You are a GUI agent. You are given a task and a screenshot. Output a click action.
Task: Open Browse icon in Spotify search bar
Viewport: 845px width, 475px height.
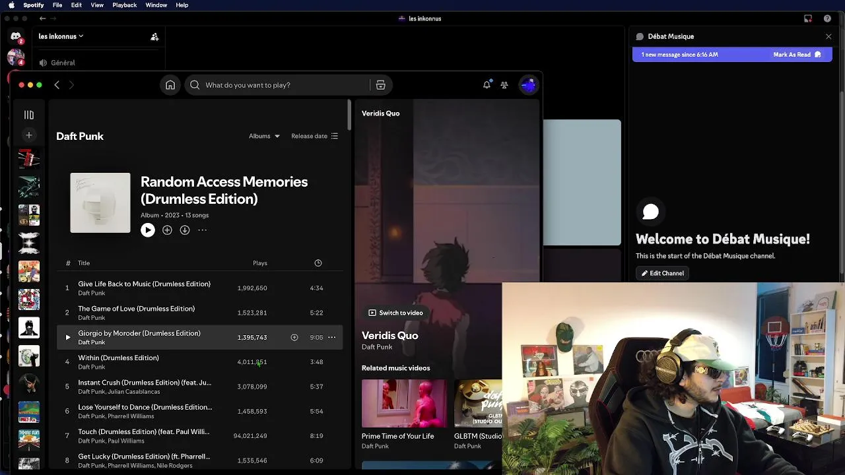point(380,85)
